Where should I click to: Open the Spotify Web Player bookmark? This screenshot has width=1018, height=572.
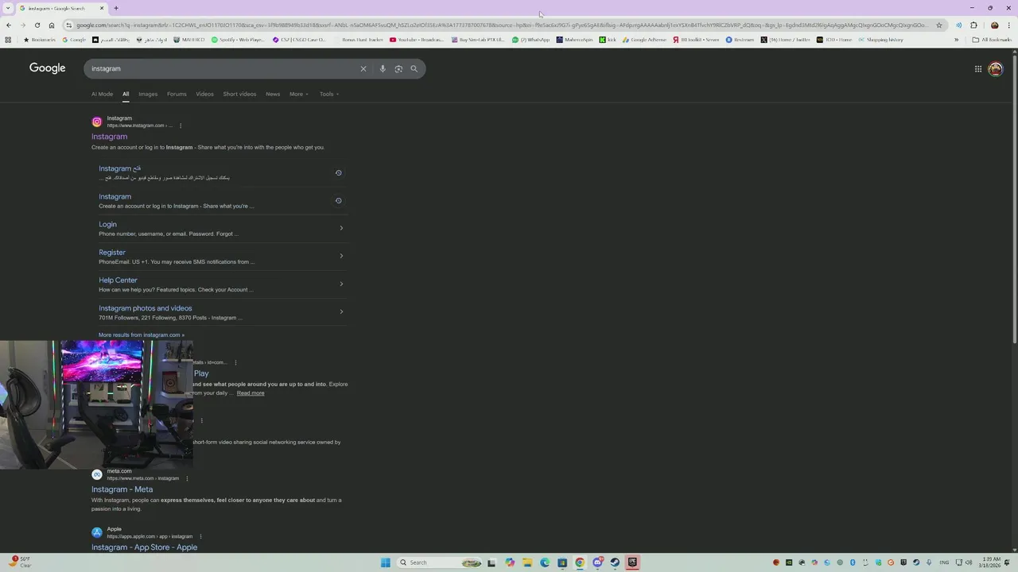(238, 40)
